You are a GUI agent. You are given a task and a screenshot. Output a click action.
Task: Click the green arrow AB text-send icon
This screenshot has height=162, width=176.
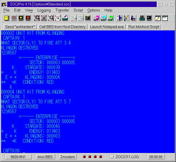click(x=111, y=18)
